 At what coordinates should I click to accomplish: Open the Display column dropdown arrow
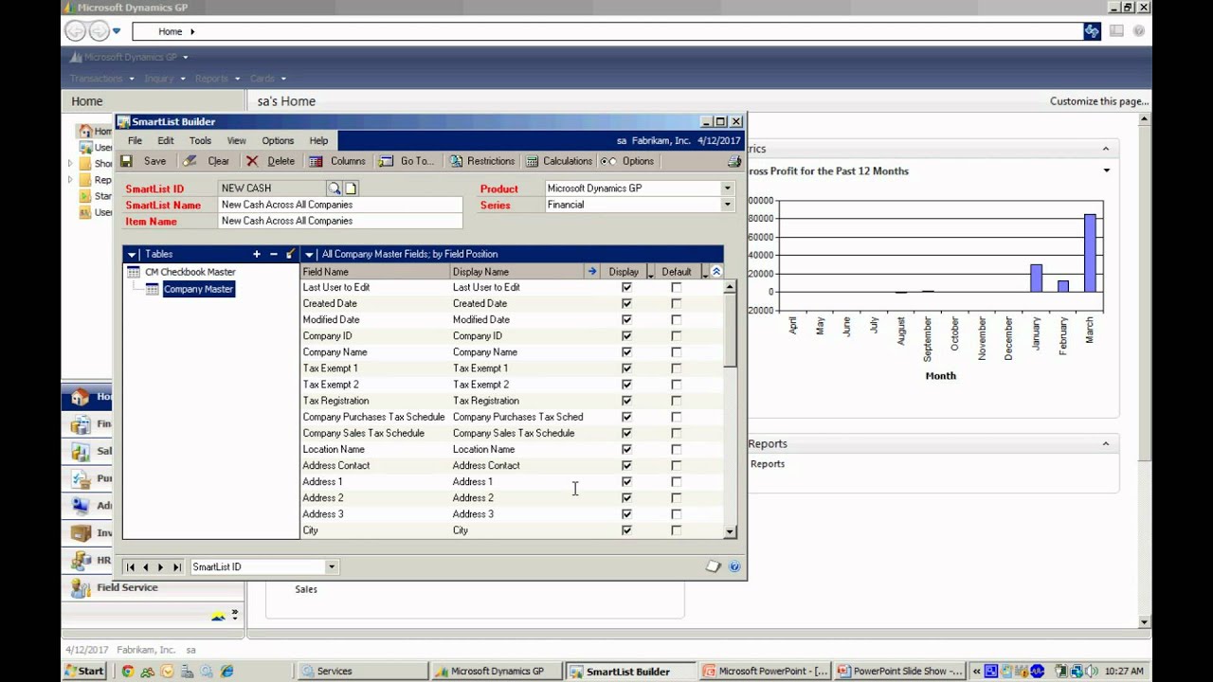click(650, 273)
